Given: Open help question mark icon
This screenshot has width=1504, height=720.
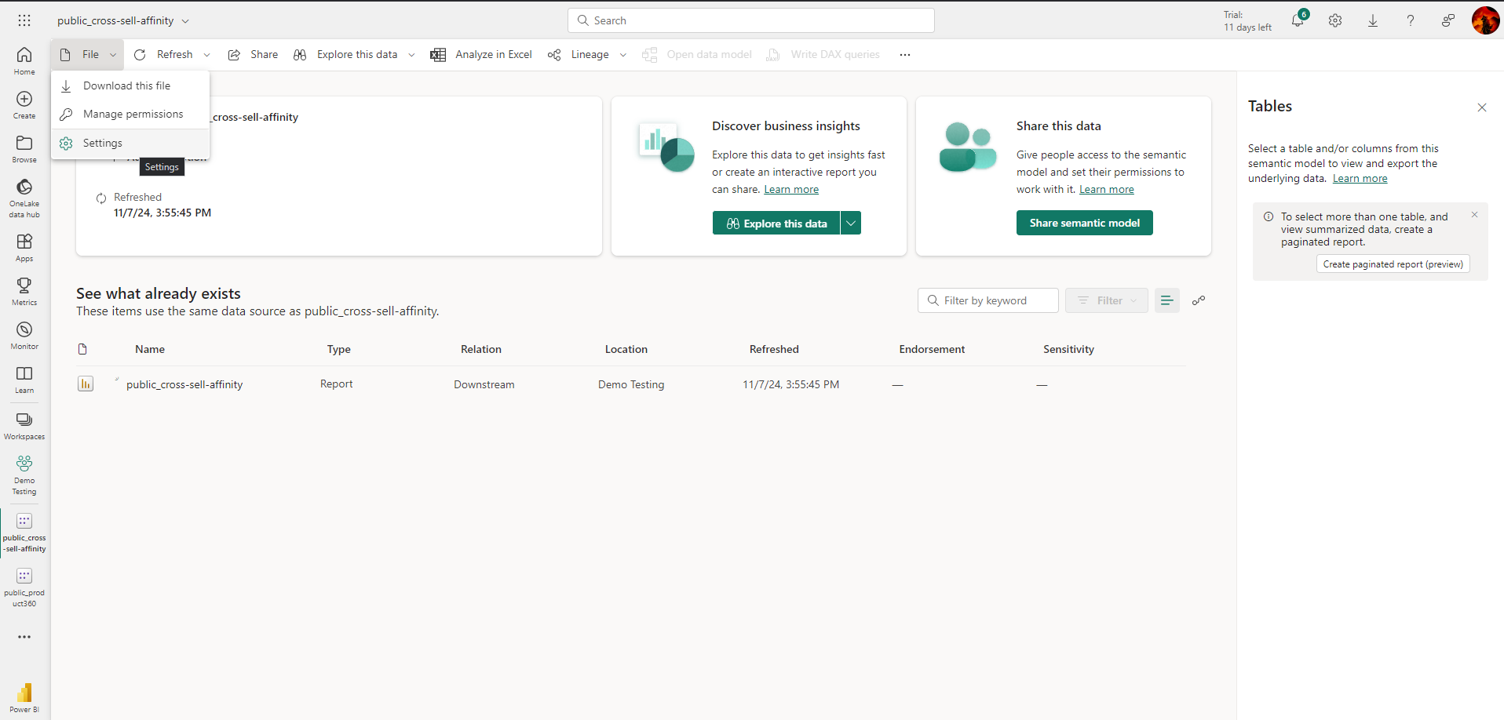Looking at the screenshot, I should tap(1411, 20).
